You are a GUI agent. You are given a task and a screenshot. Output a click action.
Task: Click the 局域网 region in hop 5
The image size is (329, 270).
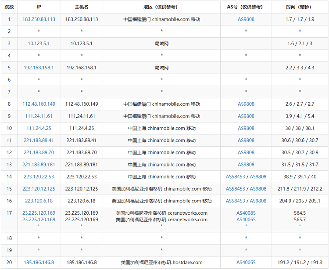click(161, 68)
